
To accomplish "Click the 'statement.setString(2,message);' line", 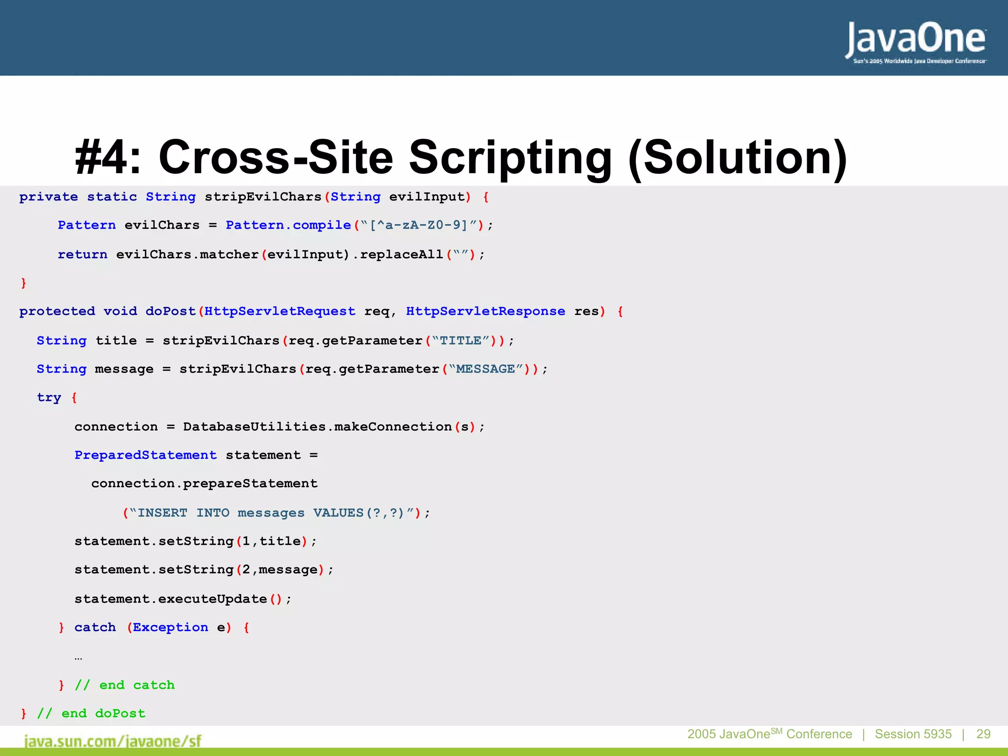I will tap(204, 570).
